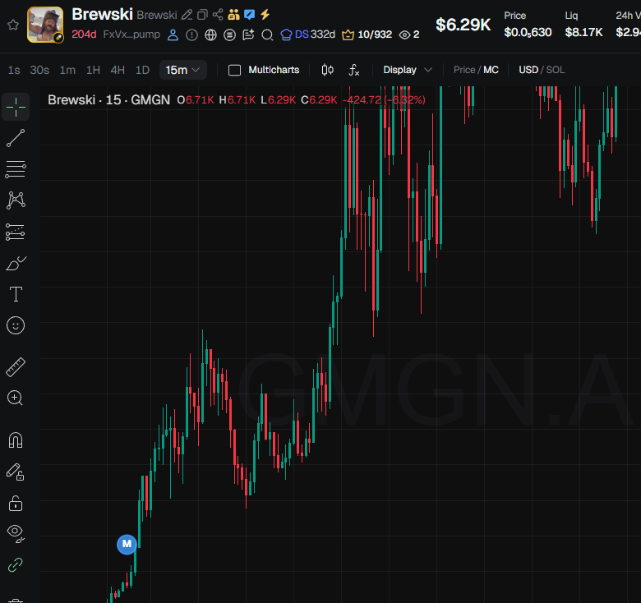Open the note with sparkle icon
This screenshot has width=641, height=603.
(x=248, y=35)
